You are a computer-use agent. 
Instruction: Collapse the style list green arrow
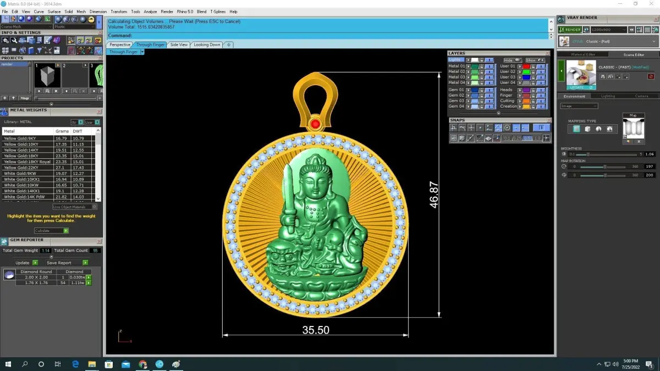[x=562, y=71]
